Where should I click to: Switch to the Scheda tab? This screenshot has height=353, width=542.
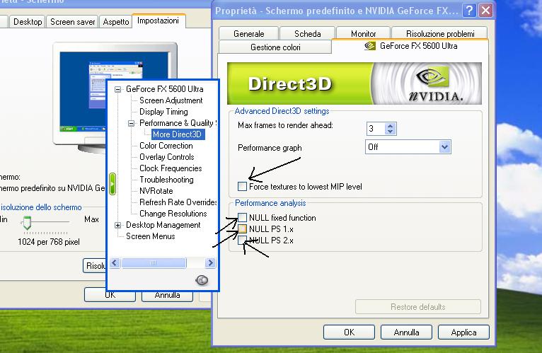(x=307, y=34)
